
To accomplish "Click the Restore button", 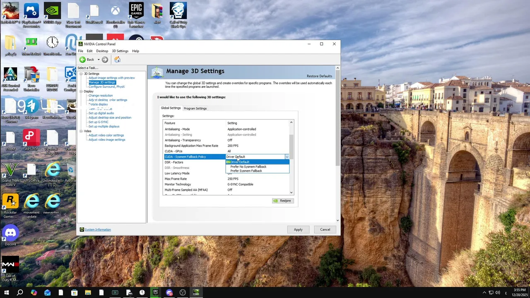I will coord(282,201).
